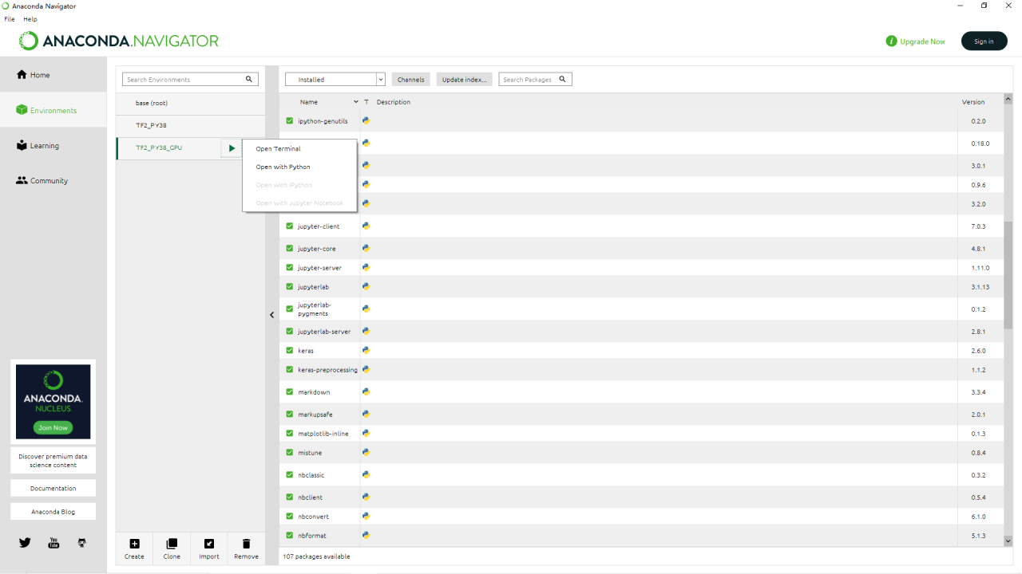The width and height of the screenshot is (1022, 574).
Task: Click the Import environment icon
Action: coord(209,544)
